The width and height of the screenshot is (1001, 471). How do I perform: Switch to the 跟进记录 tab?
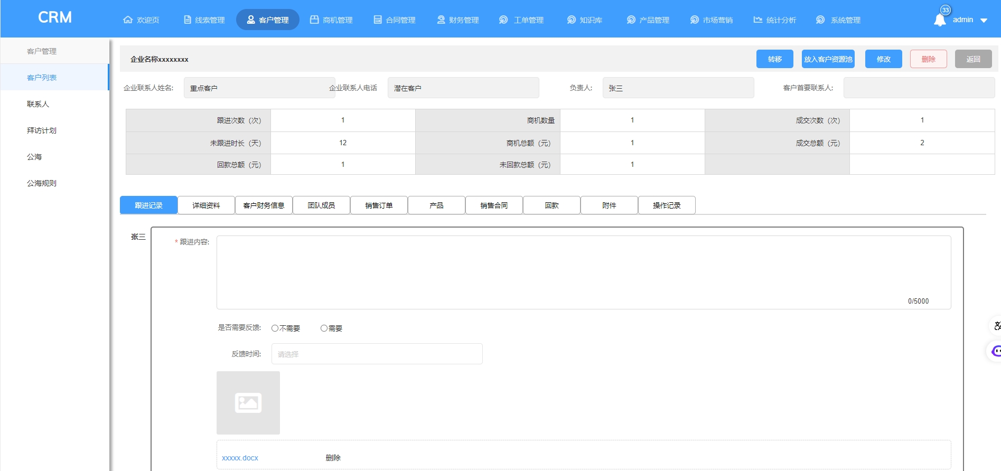148,205
